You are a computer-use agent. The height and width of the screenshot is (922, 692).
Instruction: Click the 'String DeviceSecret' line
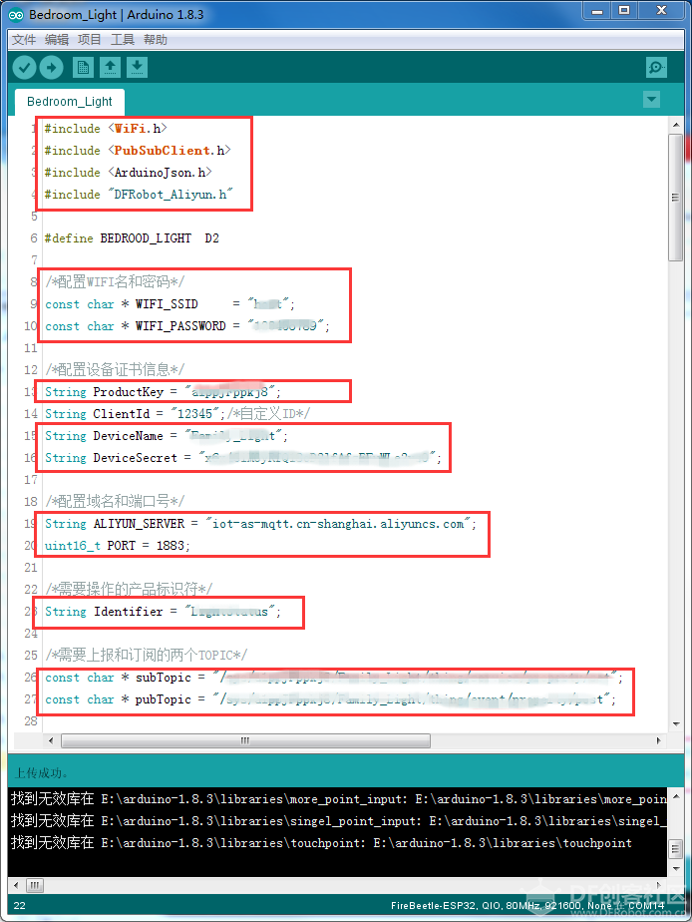[243, 457]
